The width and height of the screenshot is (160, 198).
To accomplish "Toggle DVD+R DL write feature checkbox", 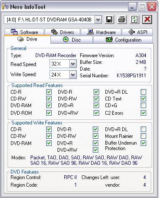I will [144, 129].
